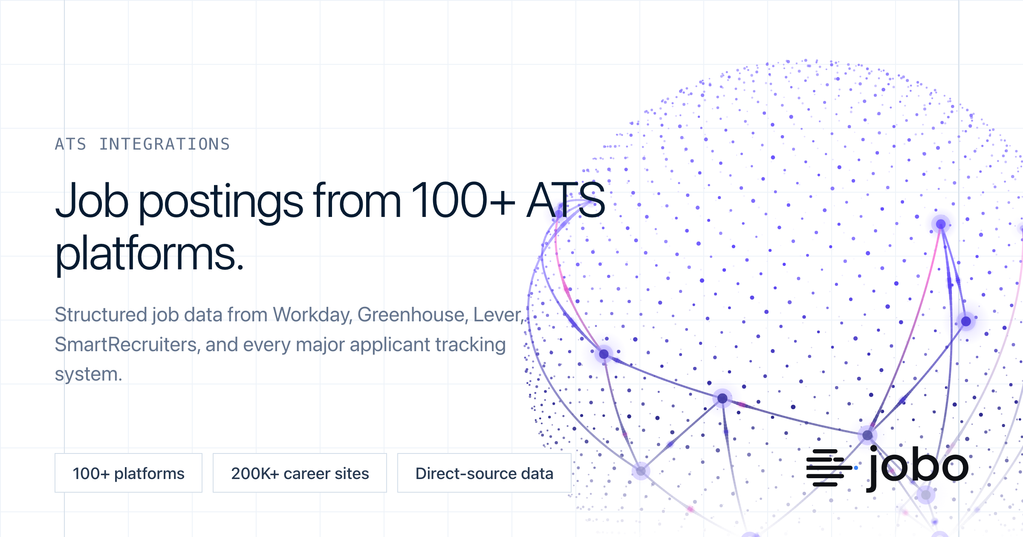Select the "Direct-source data" badge

484,473
